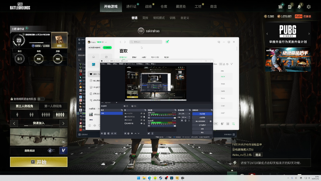The width and height of the screenshot is (321, 181).
Task: Toggle same-language team switch
Action: [41, 99]
